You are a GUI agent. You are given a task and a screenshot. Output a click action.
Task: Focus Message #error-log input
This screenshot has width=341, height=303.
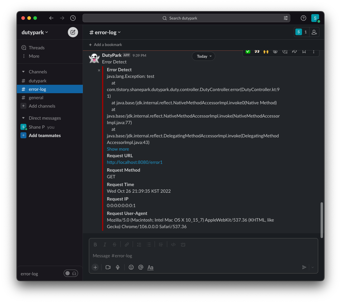(x=203, y=256)
